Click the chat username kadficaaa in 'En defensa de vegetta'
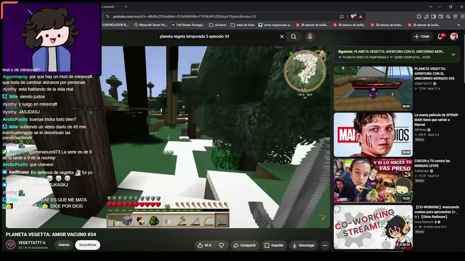This screenshot has height=261, width=465. [x=19, y=173]
